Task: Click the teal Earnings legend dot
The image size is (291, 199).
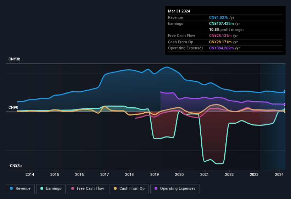Action: tap(42, 189)
